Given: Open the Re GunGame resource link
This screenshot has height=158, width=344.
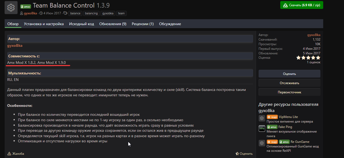Looking at the screenshot, I should 300,142.
